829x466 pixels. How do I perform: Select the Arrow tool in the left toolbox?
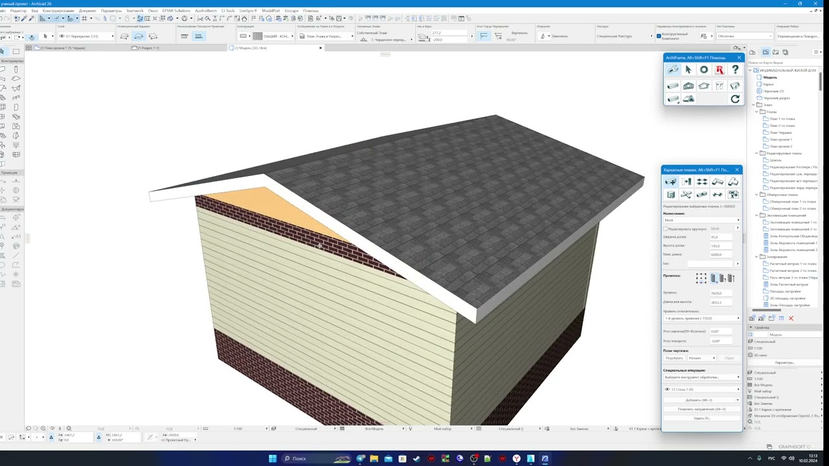click(x=3, y=51)
